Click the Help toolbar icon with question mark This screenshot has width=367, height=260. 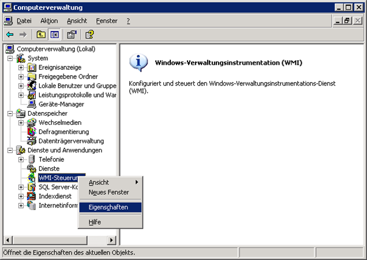(x=89, y=35)
